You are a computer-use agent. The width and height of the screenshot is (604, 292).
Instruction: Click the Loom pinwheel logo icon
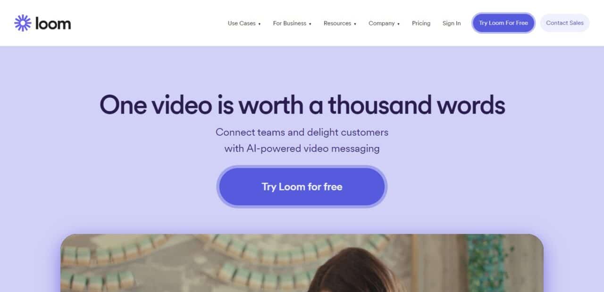coord(23,23)
